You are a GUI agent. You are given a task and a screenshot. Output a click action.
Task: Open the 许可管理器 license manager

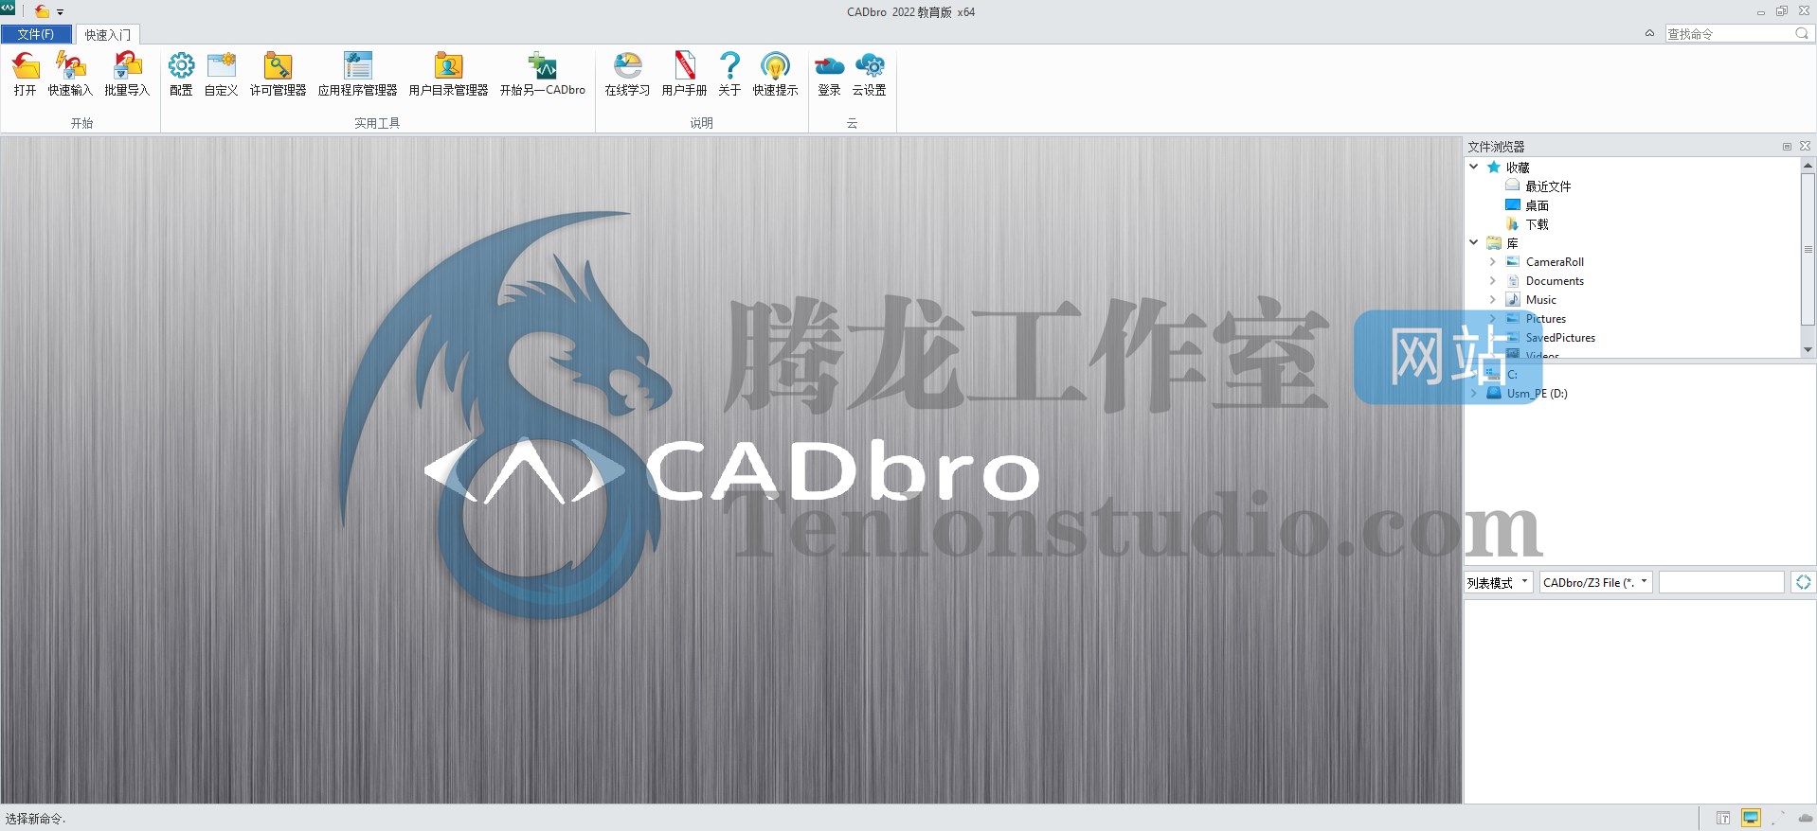coord(278,74)
